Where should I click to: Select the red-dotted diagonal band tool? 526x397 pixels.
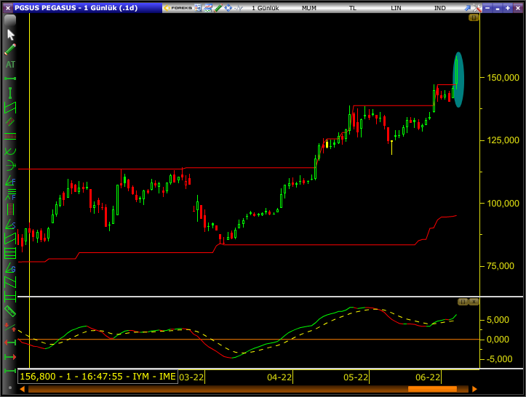pyautogui.click(x=10, y=121)
